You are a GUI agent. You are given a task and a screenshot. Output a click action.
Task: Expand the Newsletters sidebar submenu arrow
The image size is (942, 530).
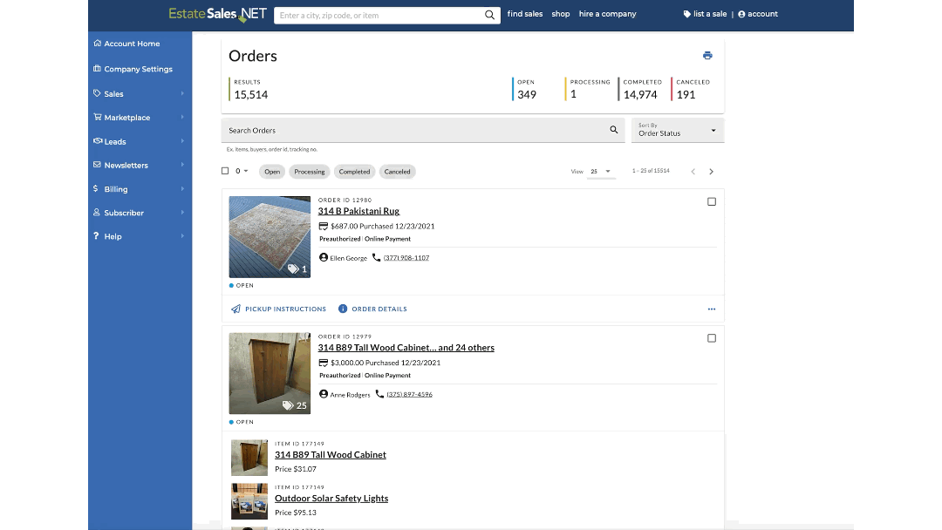coord(182,165)
